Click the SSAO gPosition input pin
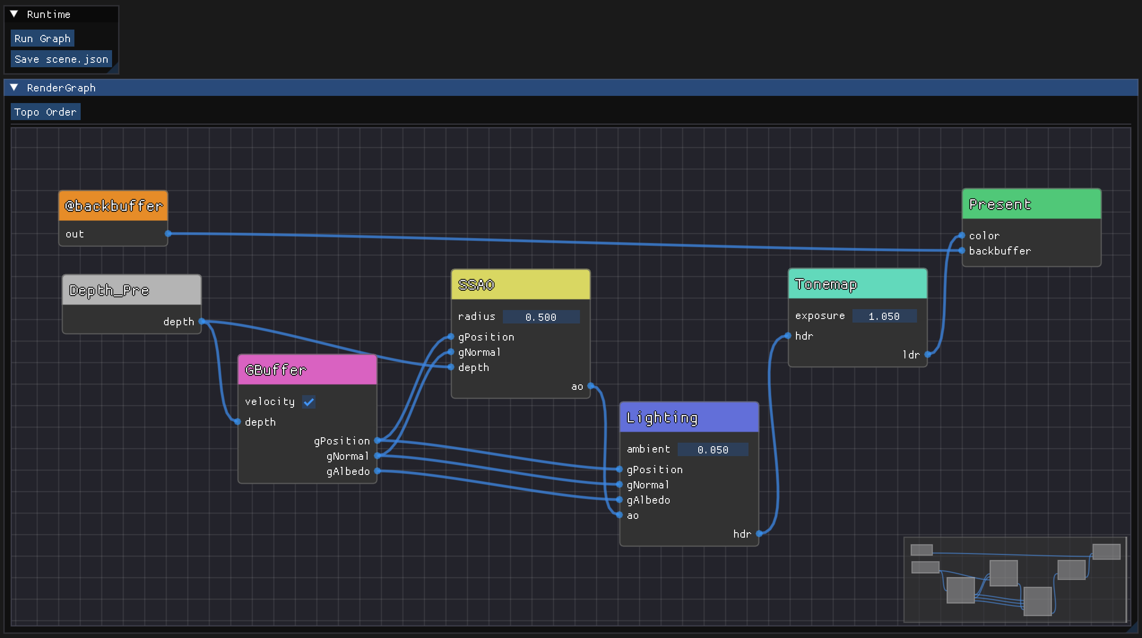Image resolution: width=1142 pixels, height=638 pixels. [451, 336]
